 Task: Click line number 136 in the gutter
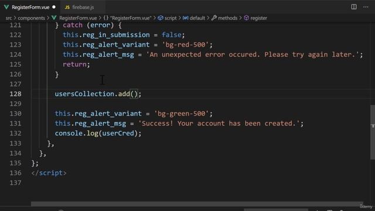coord(15,173)
